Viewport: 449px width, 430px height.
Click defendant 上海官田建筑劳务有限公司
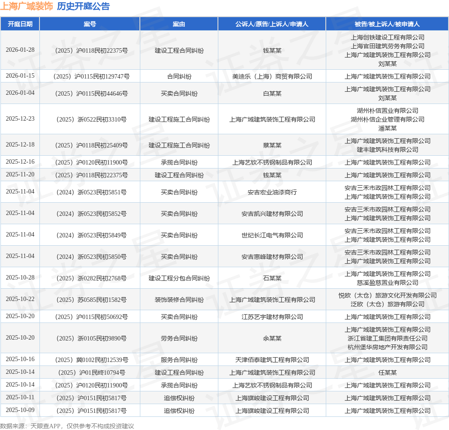388,46
